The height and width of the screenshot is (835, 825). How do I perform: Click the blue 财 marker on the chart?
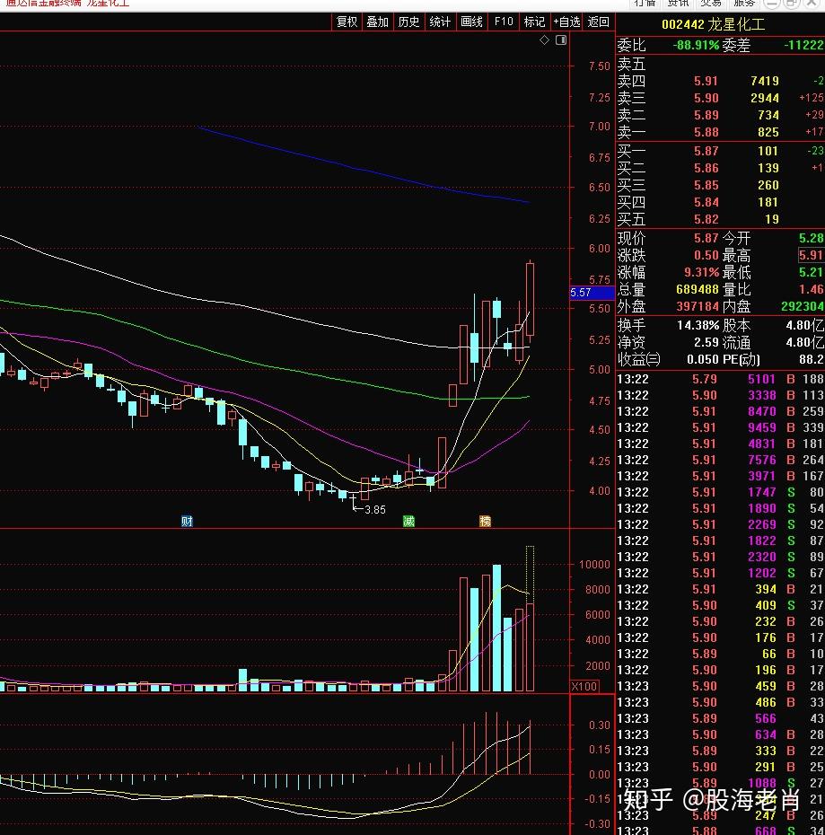pyautogui.click(x=187, y=521)
